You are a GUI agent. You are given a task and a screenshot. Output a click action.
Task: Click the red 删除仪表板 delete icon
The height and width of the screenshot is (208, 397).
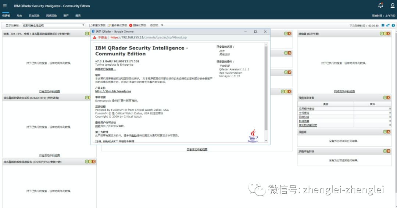coord(130,25)
